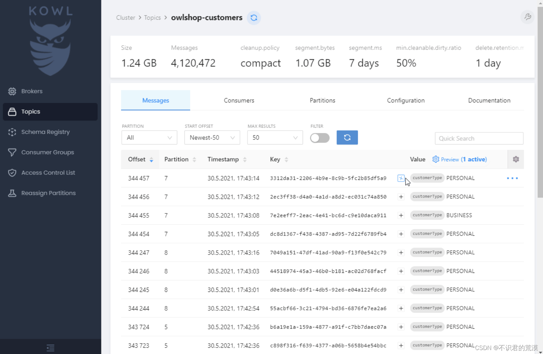Collapse the sidebar with the bottom icon
The height and width of the screenshot is (354, 543).
tap(51, 348)
